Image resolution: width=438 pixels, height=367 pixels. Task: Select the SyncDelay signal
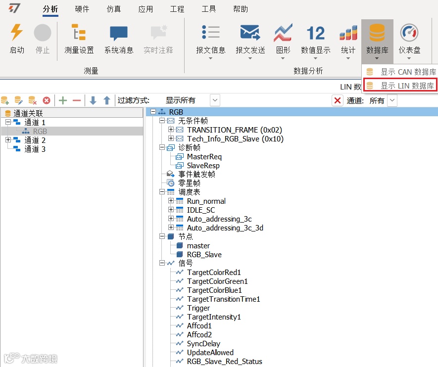tap(203, 344)
